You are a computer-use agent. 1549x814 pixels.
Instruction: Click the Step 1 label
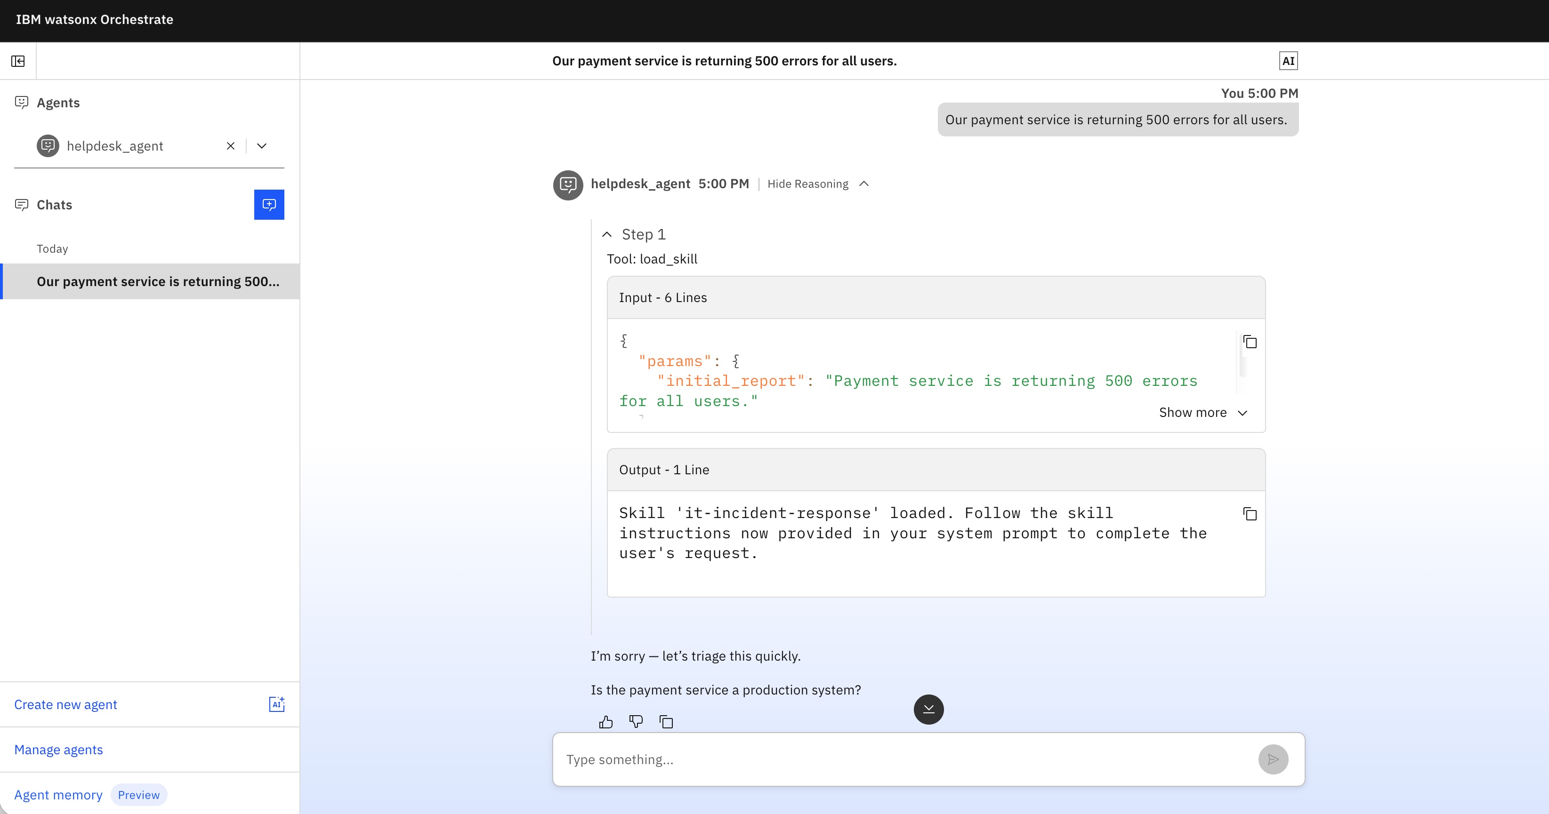tap(644, 234)
